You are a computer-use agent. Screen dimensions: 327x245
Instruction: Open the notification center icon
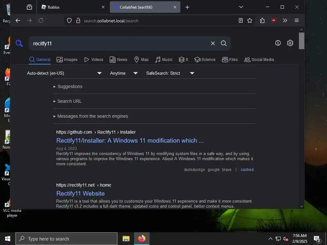pyautogui.click(x=317, y=239)
